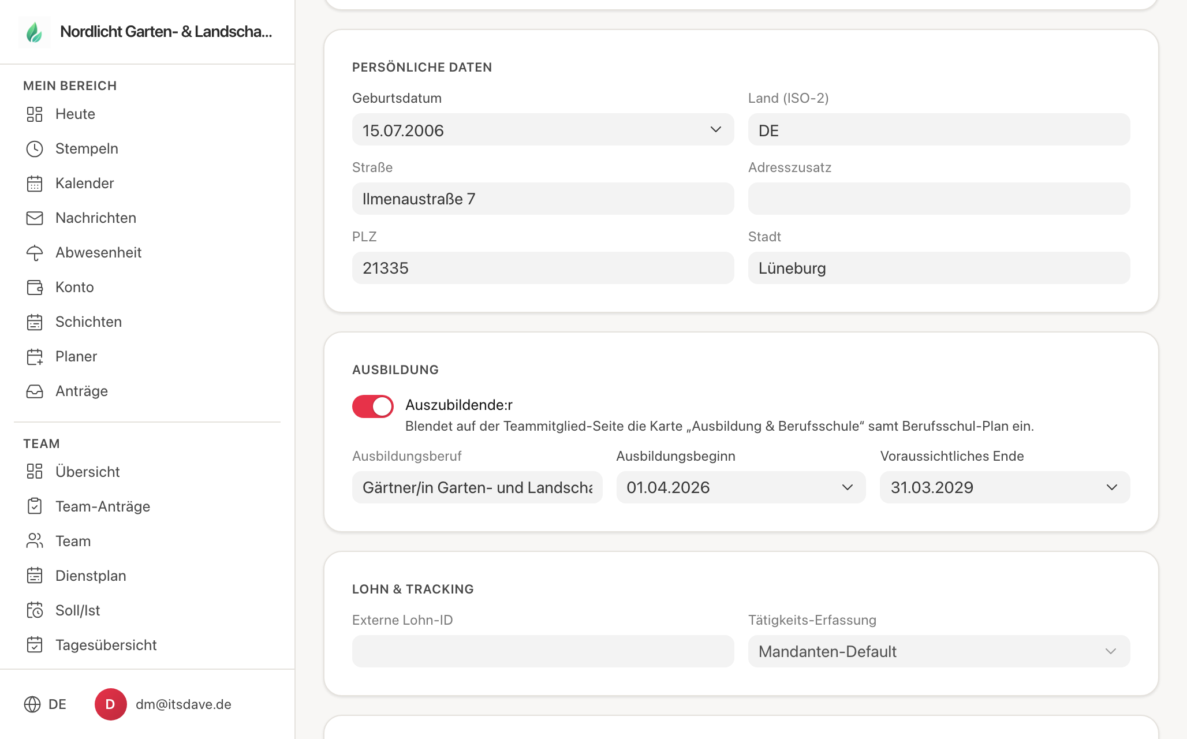Click the Nordlicht Garten- & Landscha... company name

click(166, 32)
